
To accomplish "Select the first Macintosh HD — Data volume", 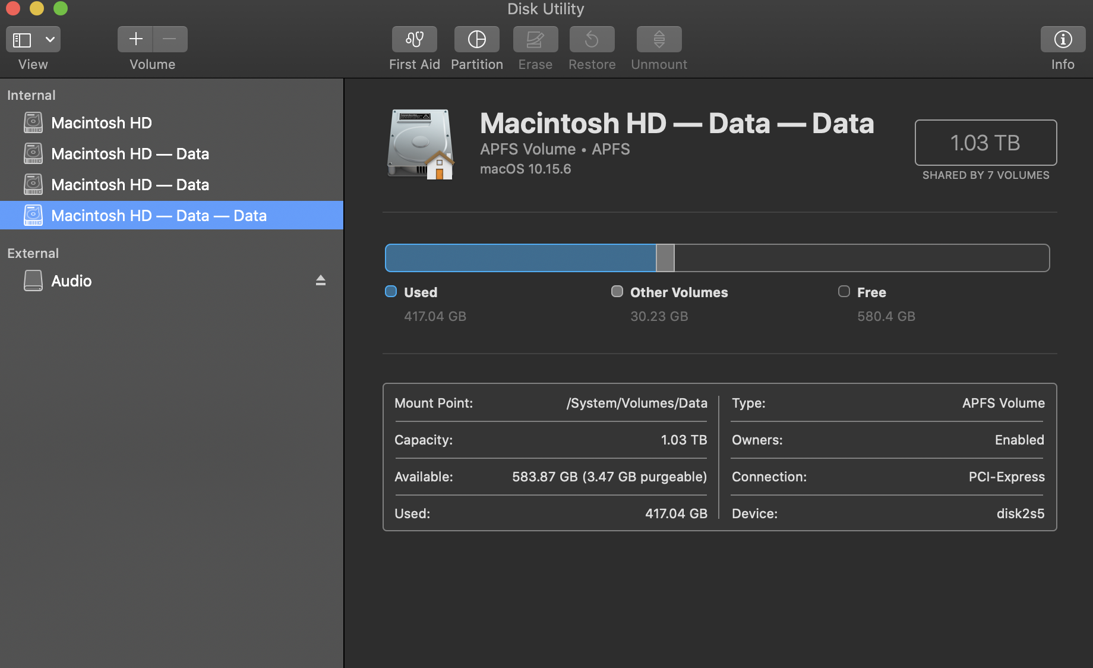I will pos(131,153).
